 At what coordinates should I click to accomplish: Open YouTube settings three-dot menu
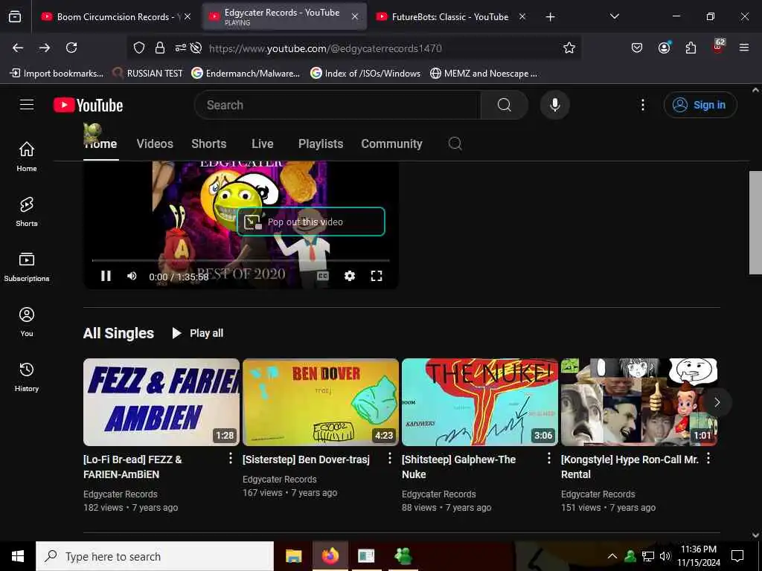642,105
